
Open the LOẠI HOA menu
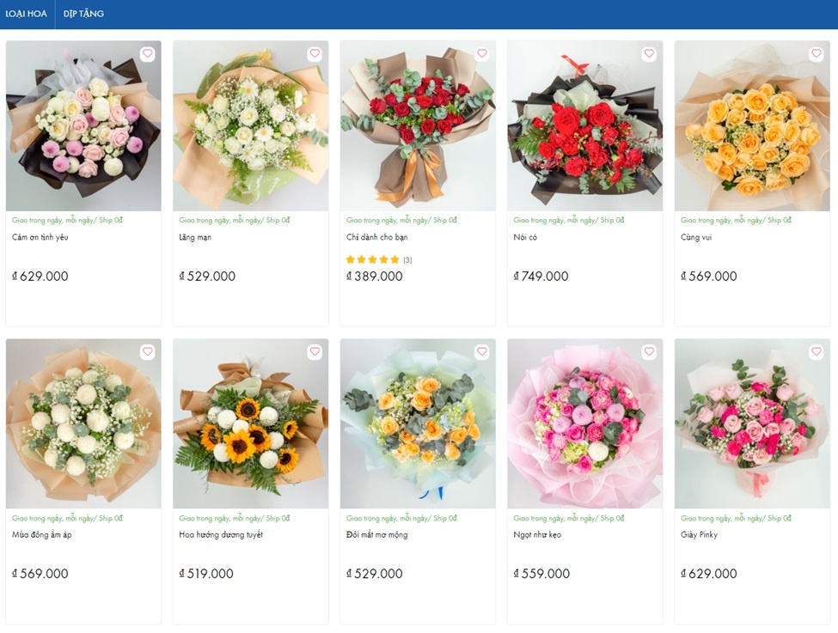coord(27,14)
